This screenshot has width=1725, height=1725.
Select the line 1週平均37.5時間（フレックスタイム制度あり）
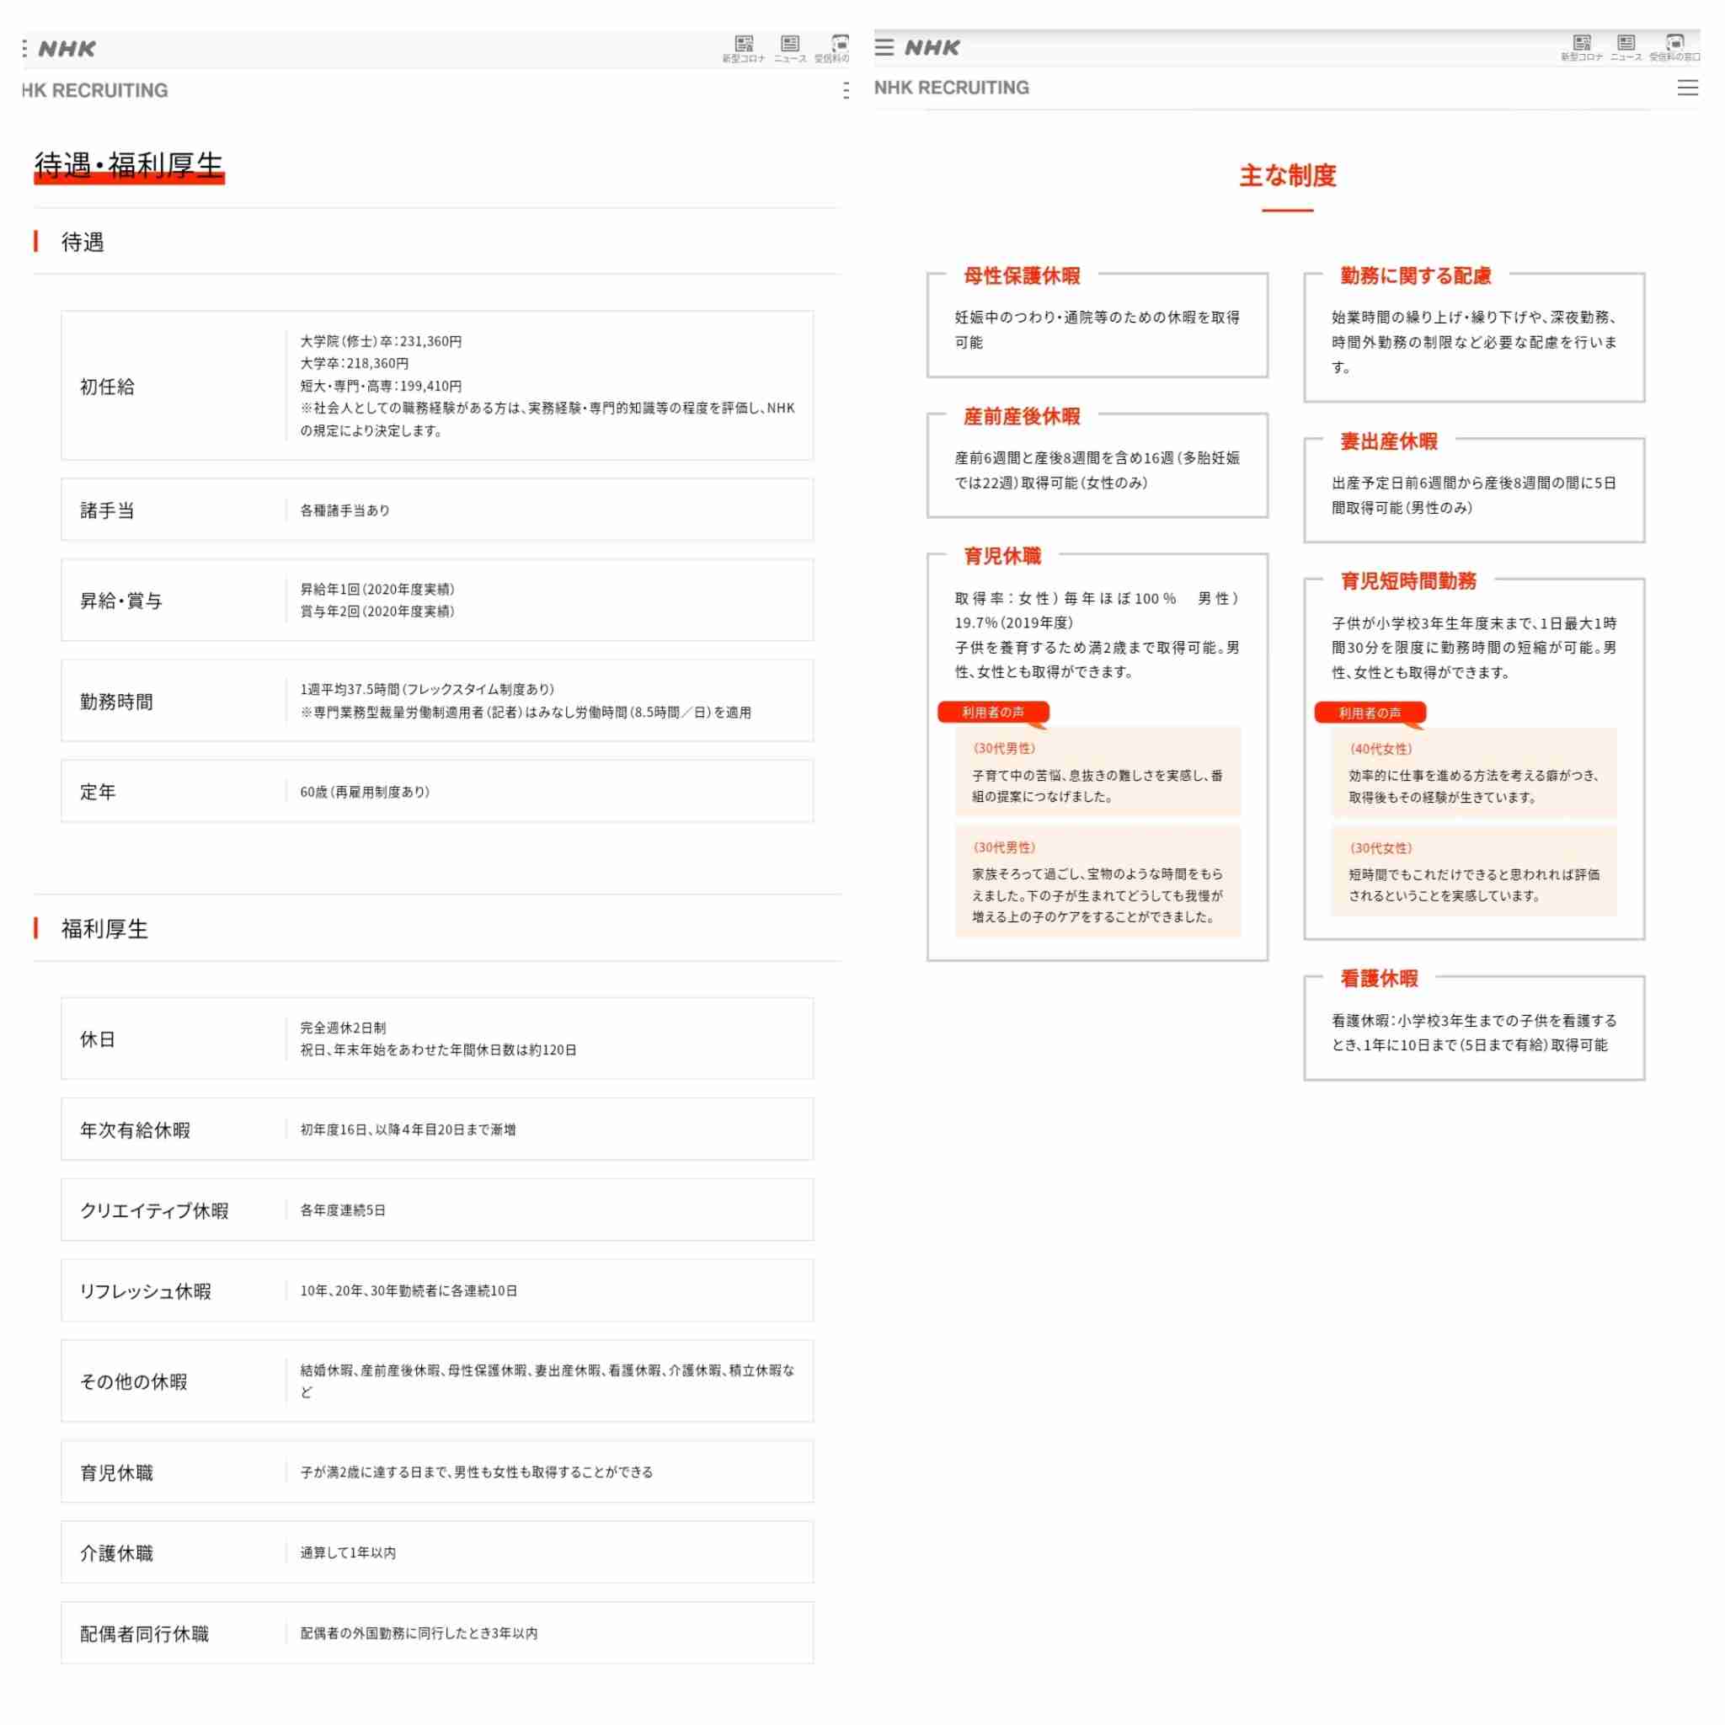point(428,689)
